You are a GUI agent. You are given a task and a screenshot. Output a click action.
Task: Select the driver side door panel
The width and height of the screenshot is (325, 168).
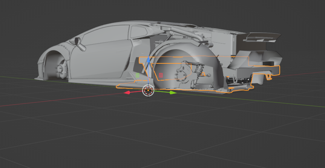101,59
